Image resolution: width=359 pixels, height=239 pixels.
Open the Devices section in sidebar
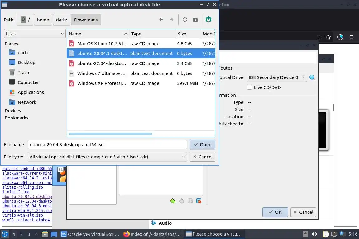[13, 111]
